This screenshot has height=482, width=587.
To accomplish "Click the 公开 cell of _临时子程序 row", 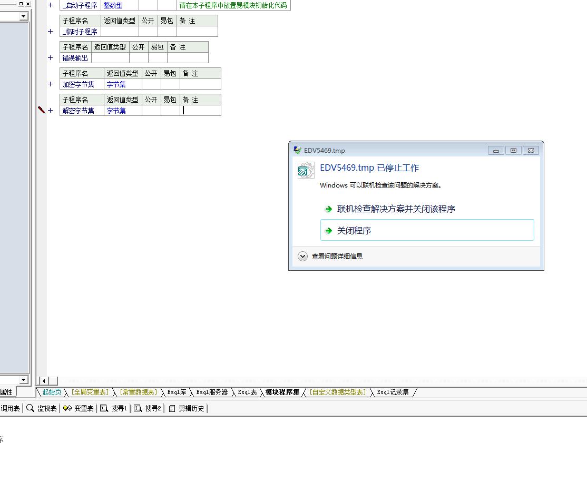I will tap(148, 32).
